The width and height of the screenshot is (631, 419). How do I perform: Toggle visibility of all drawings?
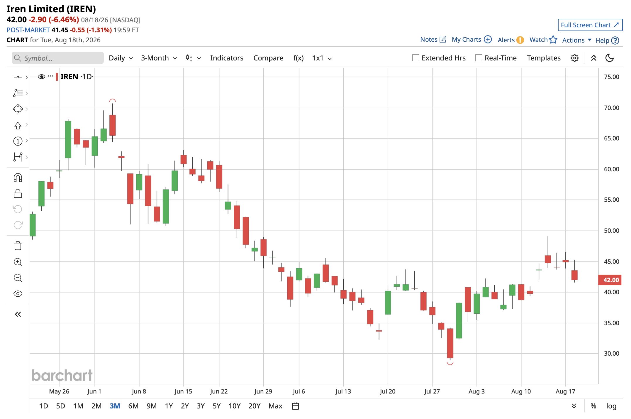[18, 294]
